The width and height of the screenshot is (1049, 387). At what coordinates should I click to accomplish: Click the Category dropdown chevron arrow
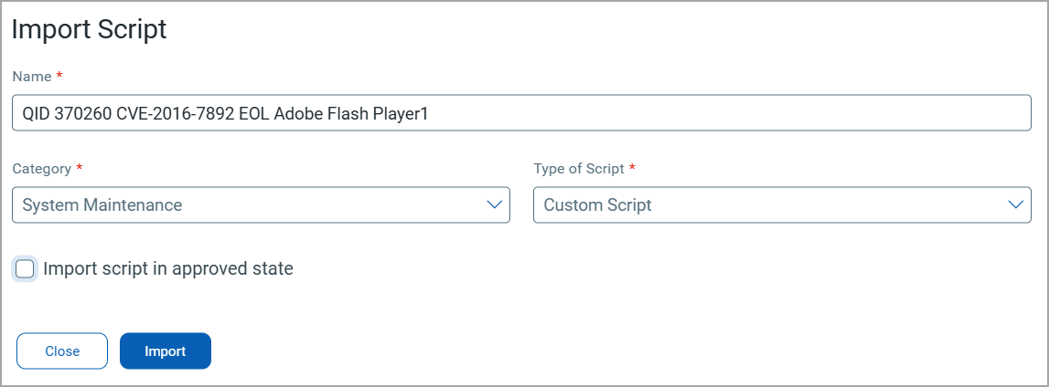point(495,204)
